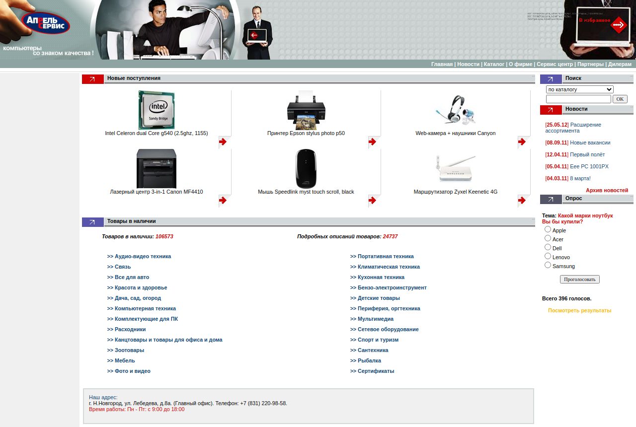Open the Аудио-видео техника category
This screenshot has width=636, height=427.
[x=139, y=256]
